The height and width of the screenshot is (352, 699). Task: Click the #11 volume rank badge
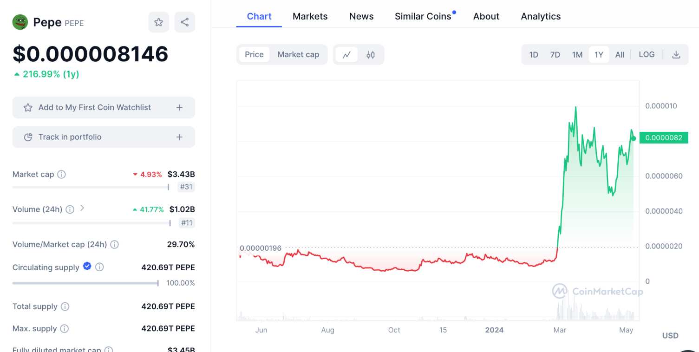click(x=187, y=223)
